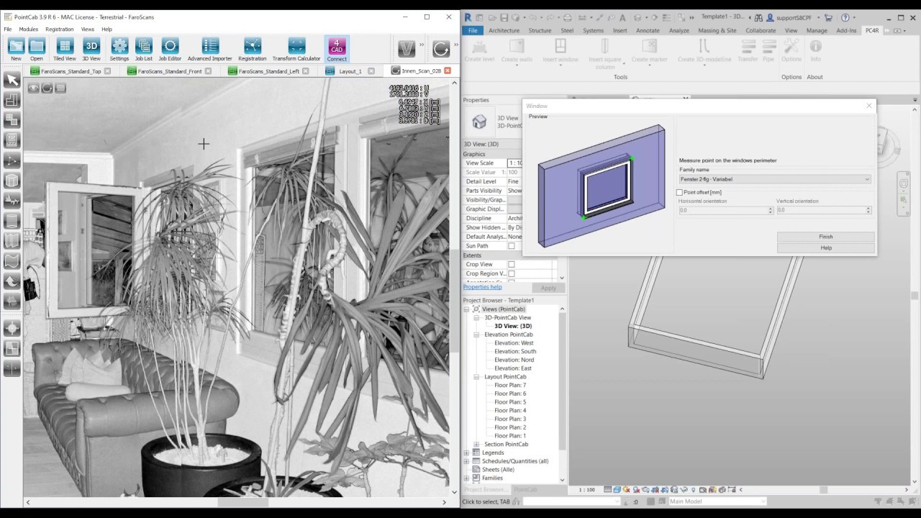Click the Revit Options wrench icon
921x518 pixels.
tap(791, 47)
